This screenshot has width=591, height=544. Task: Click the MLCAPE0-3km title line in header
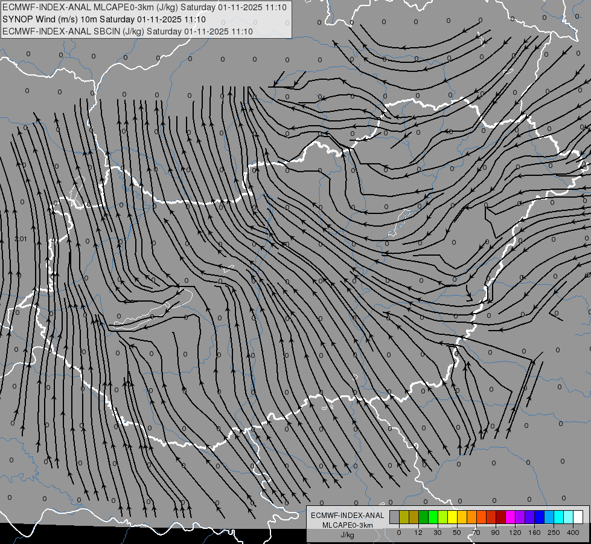pyautogui.click(x=144, y=7)
